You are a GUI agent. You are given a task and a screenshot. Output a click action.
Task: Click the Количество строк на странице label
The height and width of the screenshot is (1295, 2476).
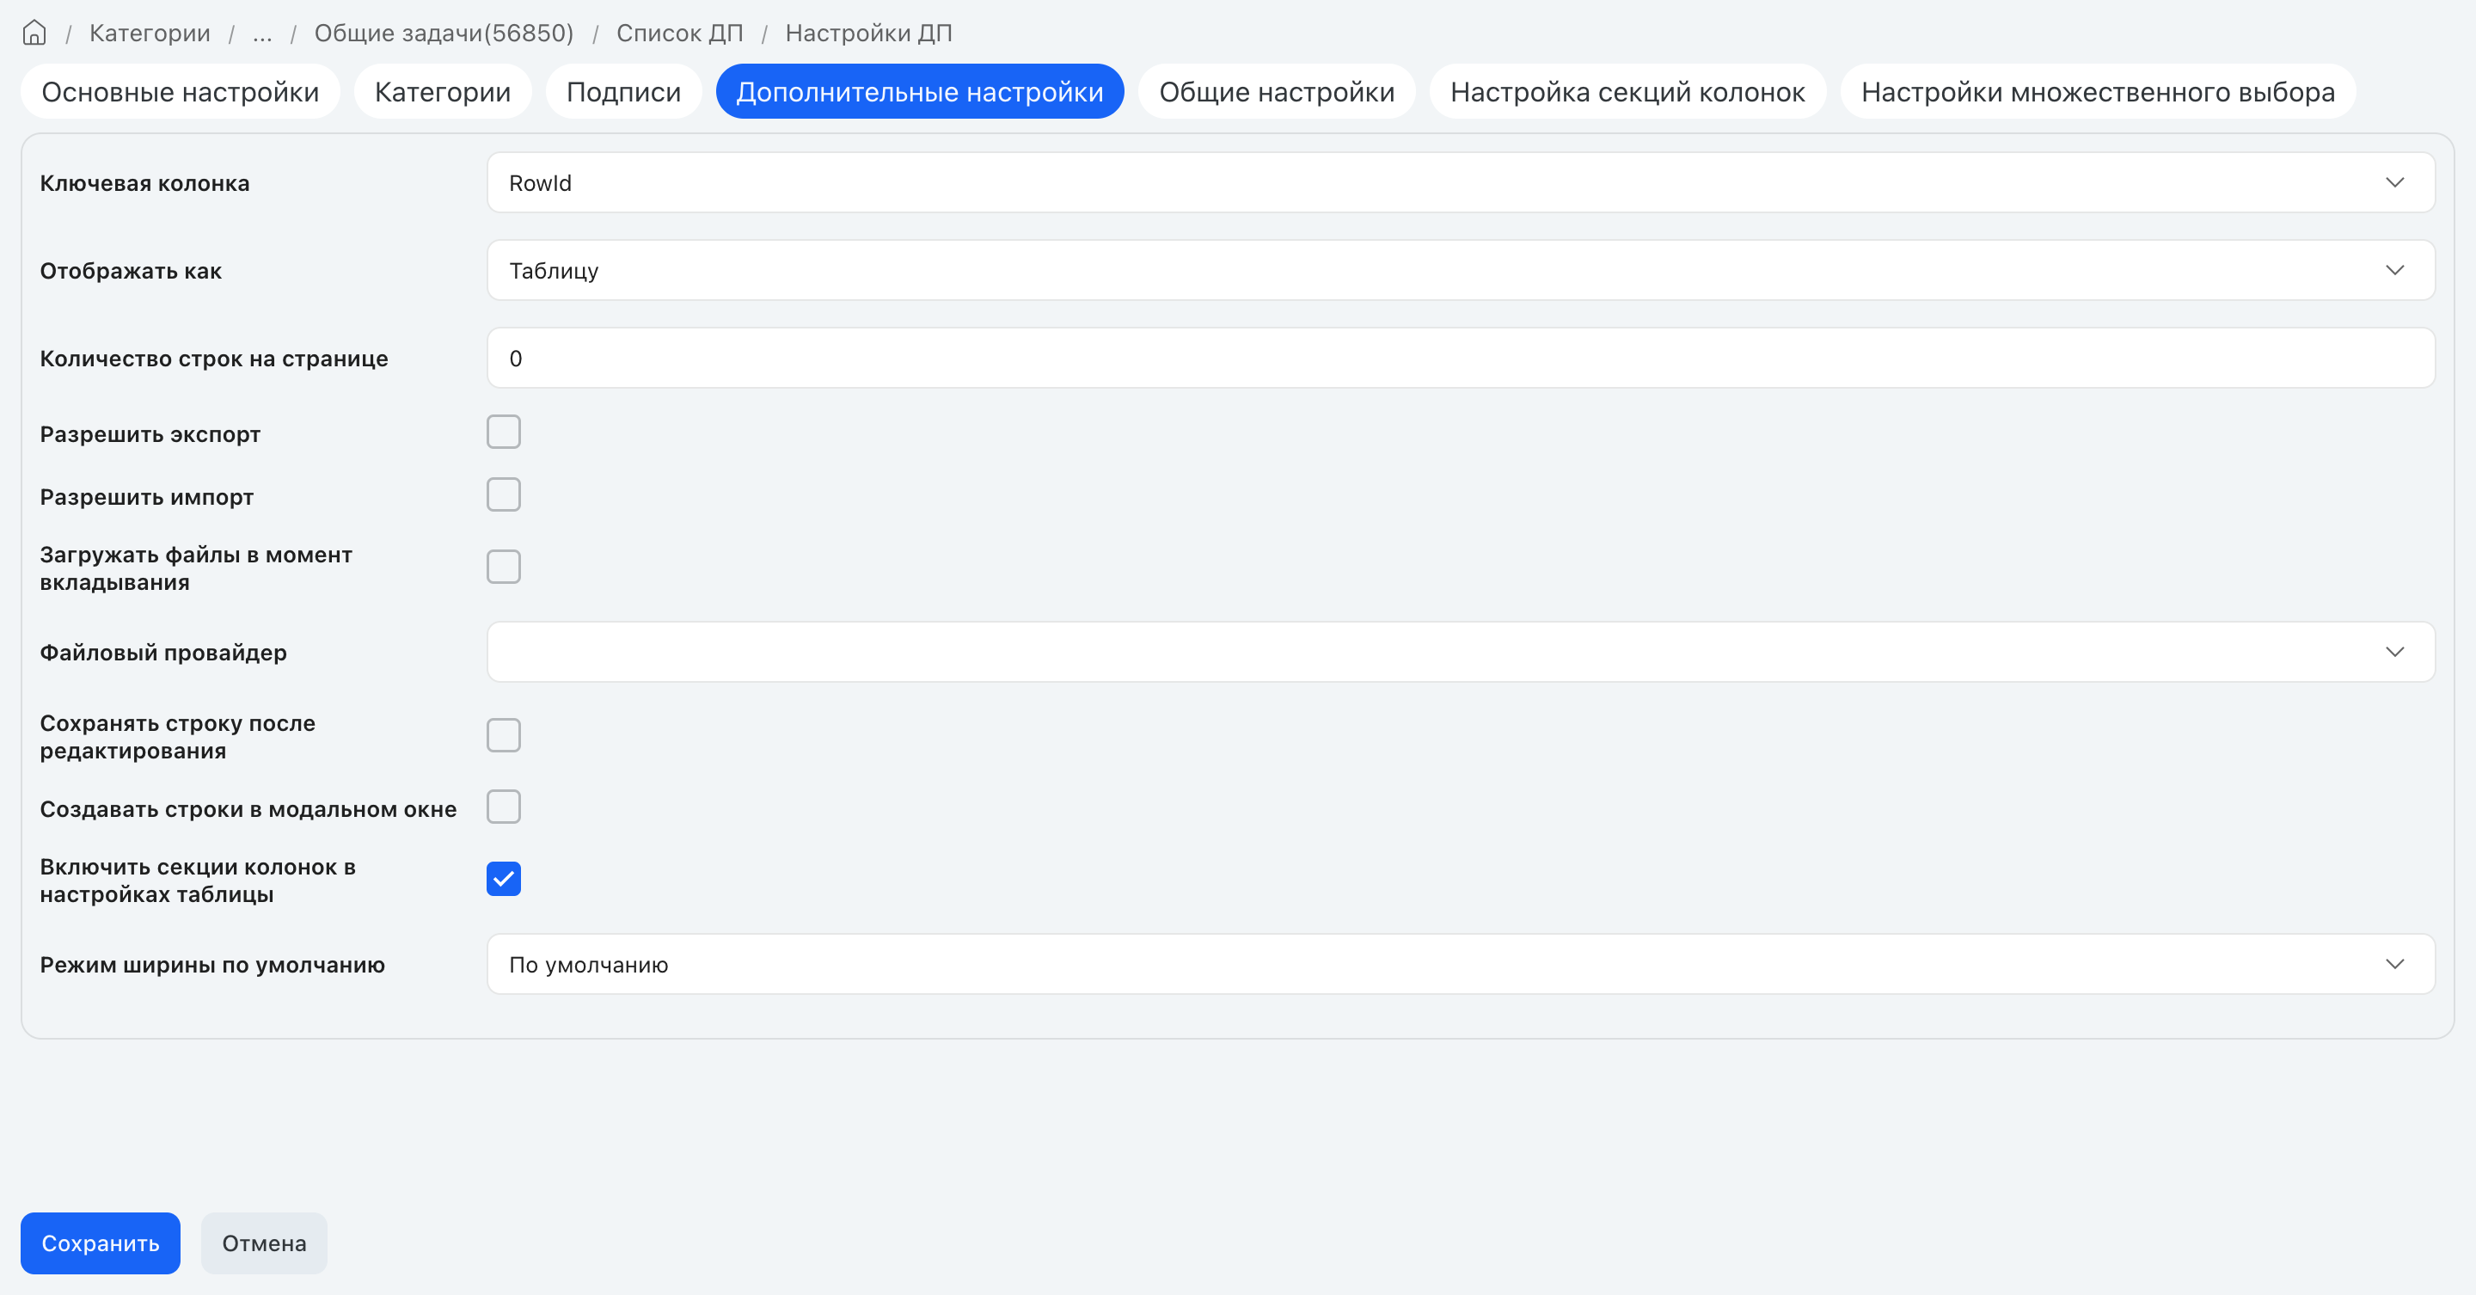pyautogui.click(x=214, y=359)
